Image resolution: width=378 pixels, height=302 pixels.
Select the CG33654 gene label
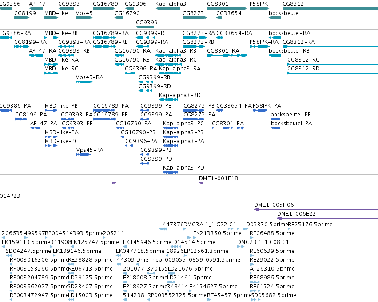pyautogui.click(x=229, y=13)
